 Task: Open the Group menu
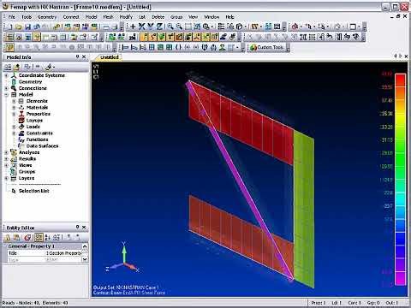click(176, 17)
